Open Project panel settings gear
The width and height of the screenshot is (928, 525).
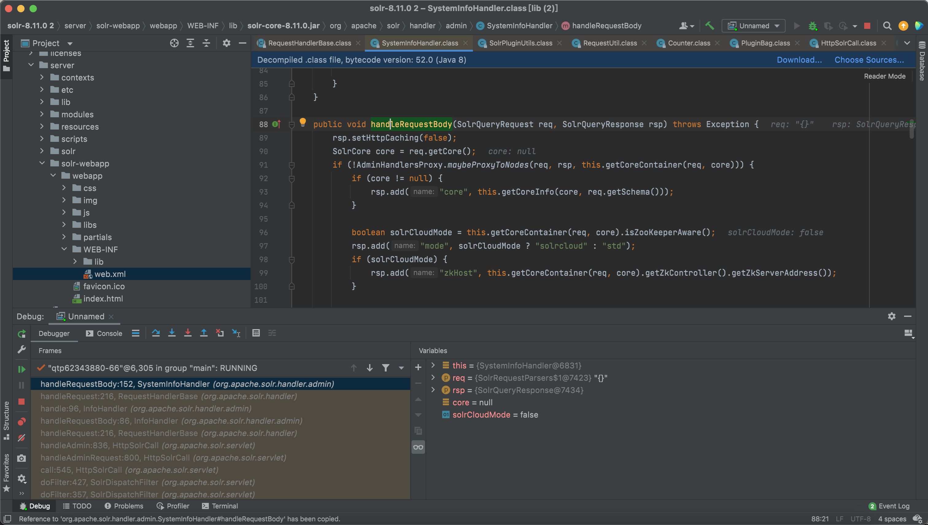[x=226, y=43]
